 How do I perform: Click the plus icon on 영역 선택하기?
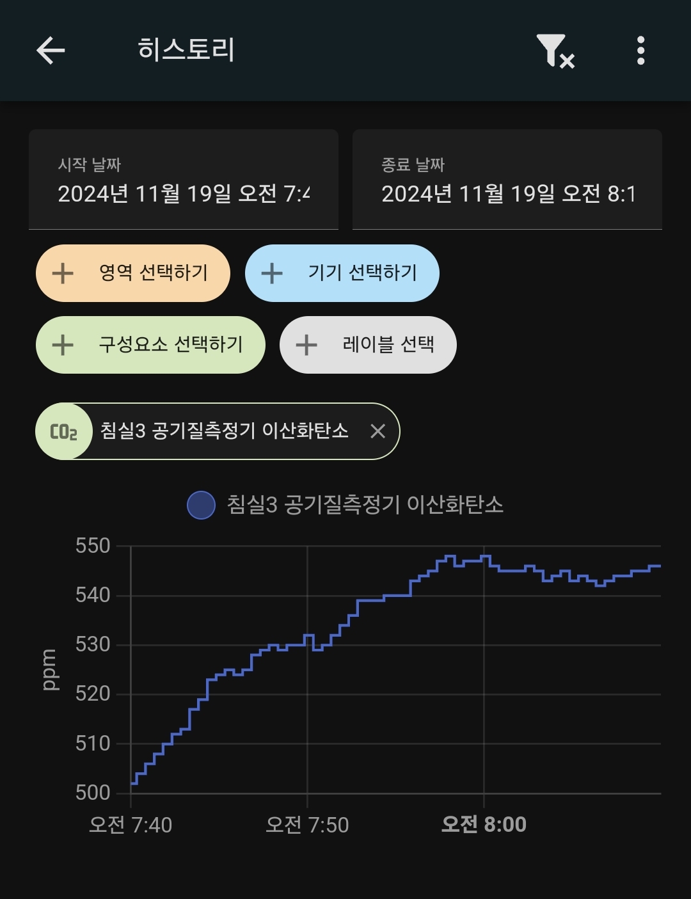coord(63,273)
